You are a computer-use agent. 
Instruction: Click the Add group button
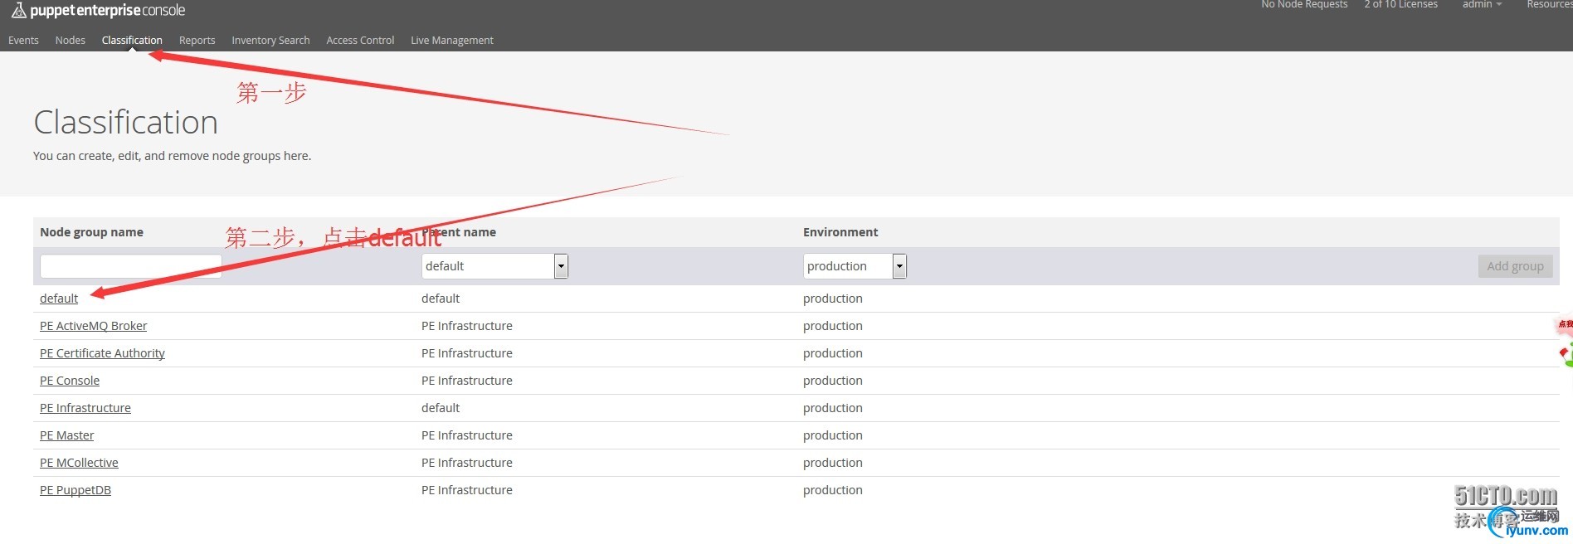pos(1515,266)
